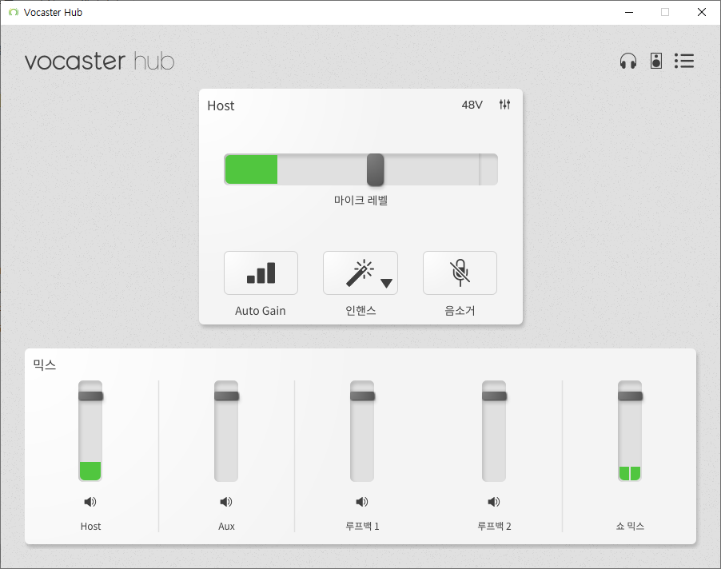Mute the 루프백 1 channel speaker icon

click(x=362, y=502)
